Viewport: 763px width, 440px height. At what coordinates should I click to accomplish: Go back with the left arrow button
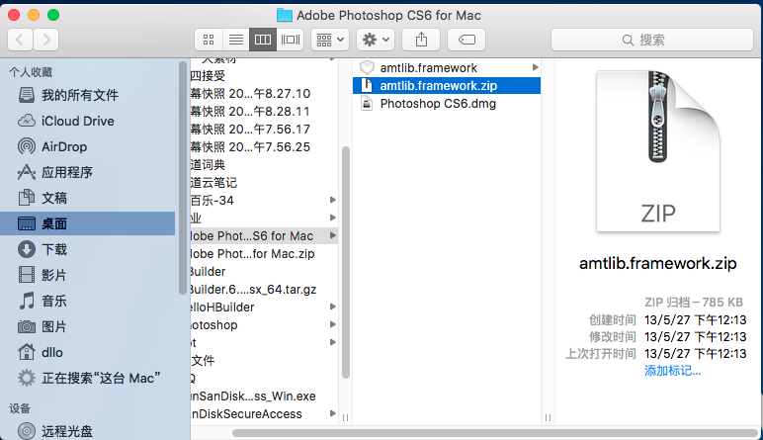coord(20,40)
